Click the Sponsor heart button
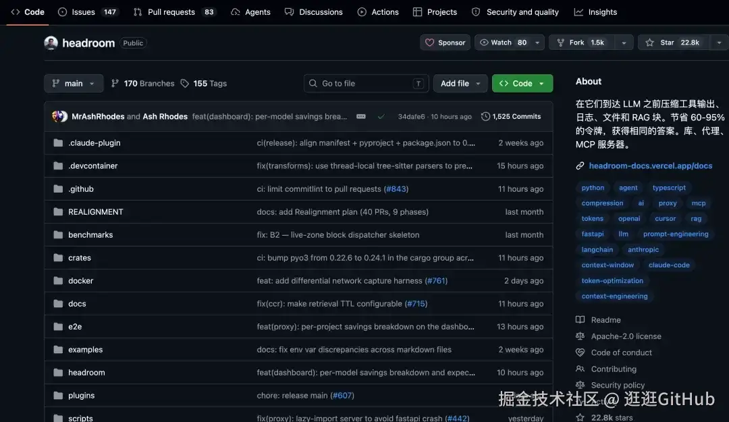This screenshot has width=729, height=422. (x=445, y=43)
